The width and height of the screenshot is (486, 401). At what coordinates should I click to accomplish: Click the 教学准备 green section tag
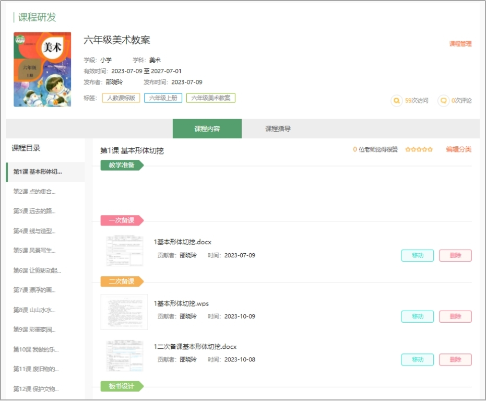click(x=121, y=166)
